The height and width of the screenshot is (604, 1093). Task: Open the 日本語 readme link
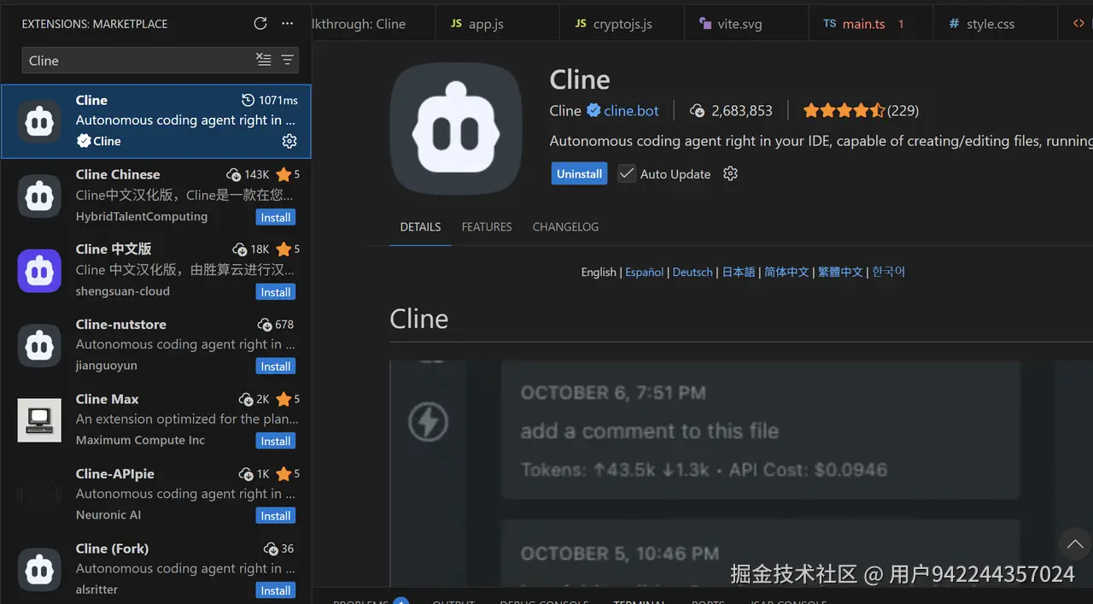point(739,272)
